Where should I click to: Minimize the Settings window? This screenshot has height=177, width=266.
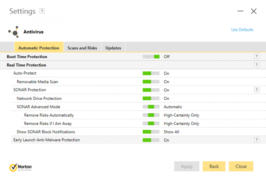click(240, 11)
